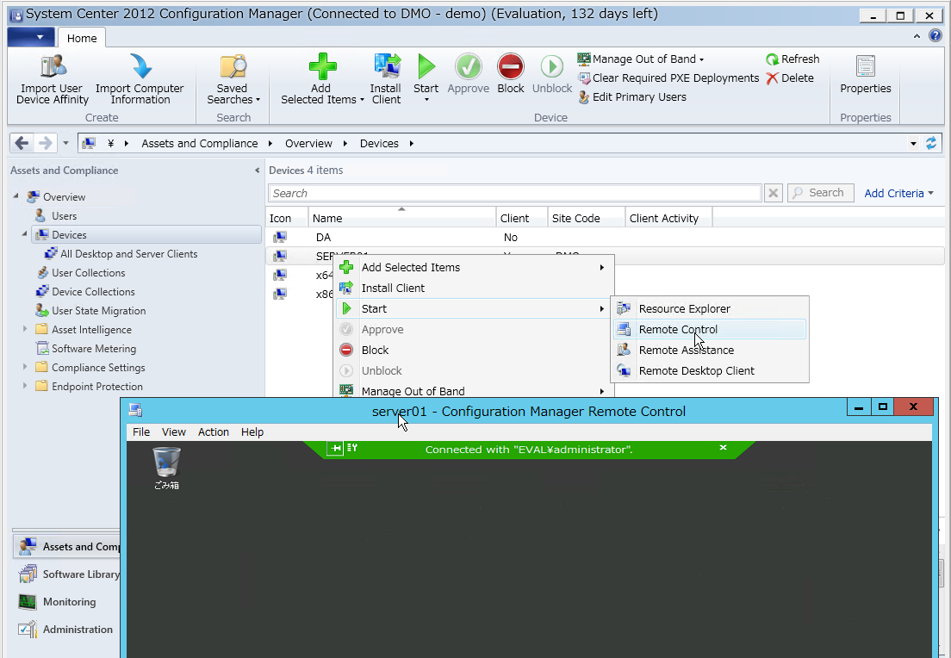Image resolution: width=951 pixels, height=658 pixels.
Task: Select Device Collections in tree
Action: click(x=93, y=292)
